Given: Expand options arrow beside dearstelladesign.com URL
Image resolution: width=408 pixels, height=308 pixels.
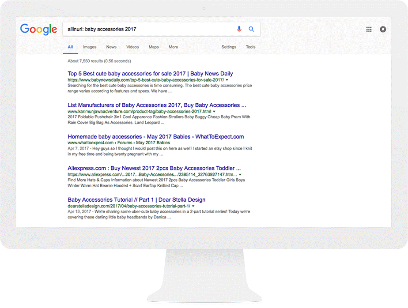Looking at the screenshot, I should point(193,206).
